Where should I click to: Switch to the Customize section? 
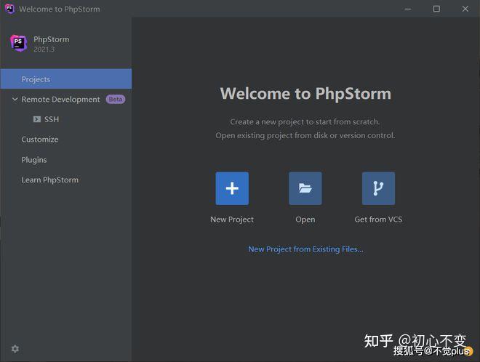[x=40, y=140]
